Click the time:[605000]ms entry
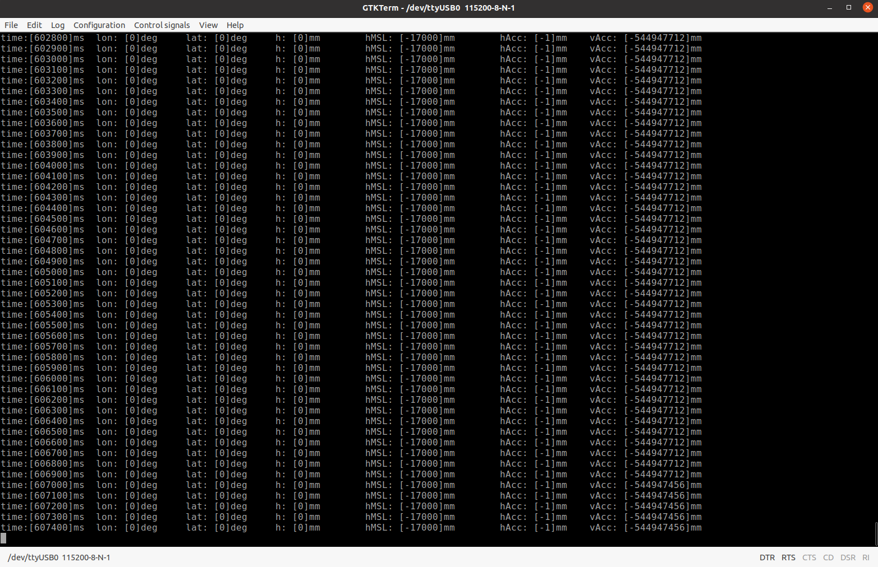The image size is (878, 567). 43,272
